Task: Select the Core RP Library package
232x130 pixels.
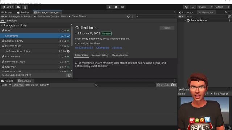Action: point(35,41)
